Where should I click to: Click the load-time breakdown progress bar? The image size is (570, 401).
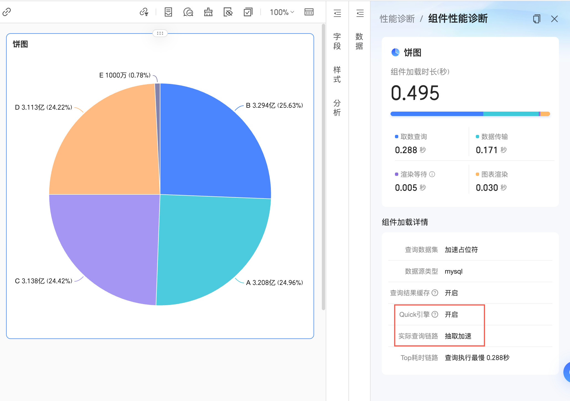pyautogui.click(x=470, y=114)
